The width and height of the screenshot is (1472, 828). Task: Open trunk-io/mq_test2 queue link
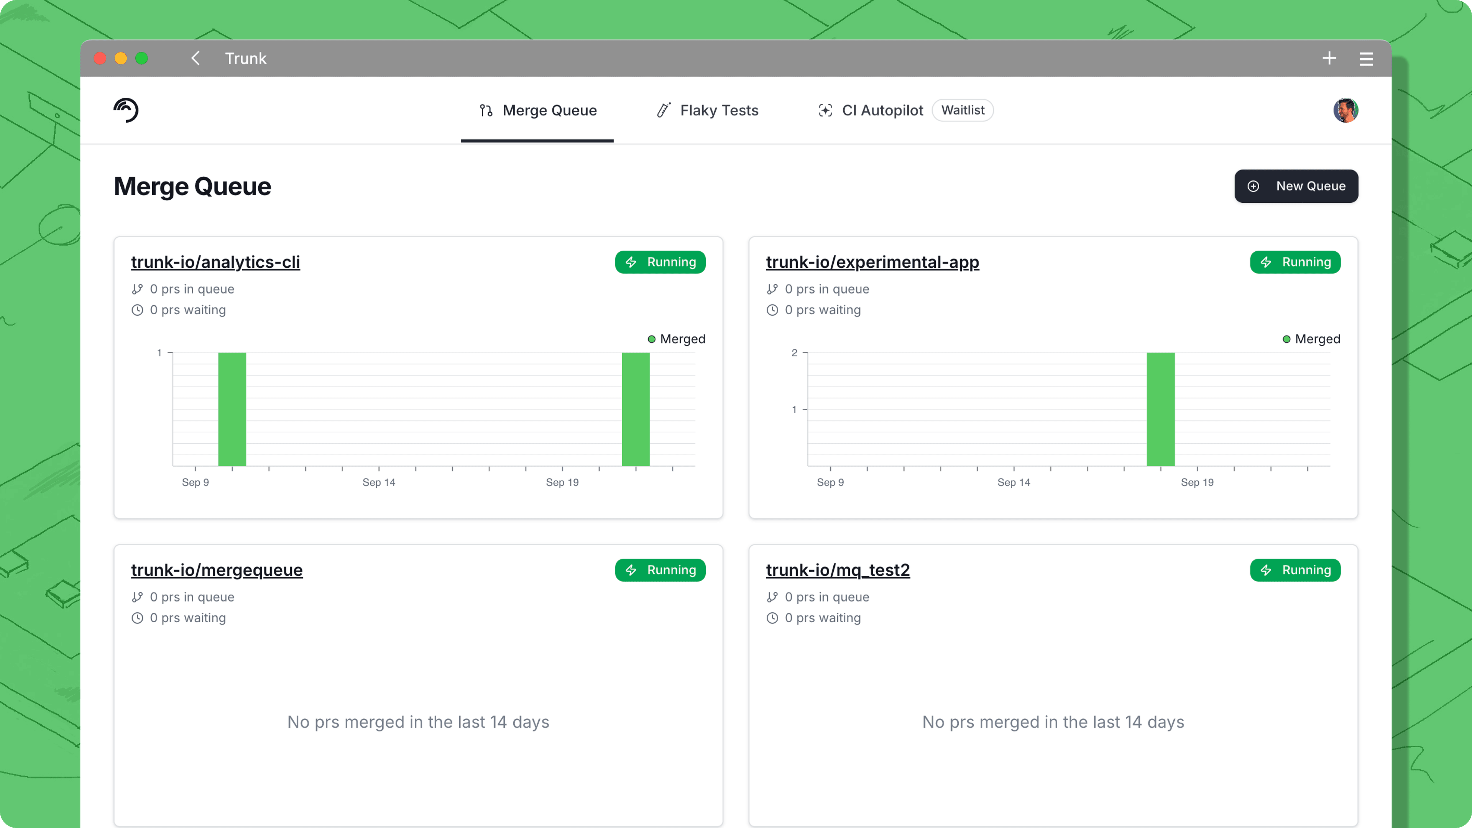coord(838,570)
